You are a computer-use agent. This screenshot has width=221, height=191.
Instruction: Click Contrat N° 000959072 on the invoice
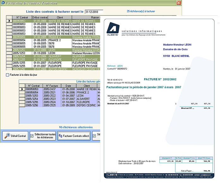click(117, 69)
